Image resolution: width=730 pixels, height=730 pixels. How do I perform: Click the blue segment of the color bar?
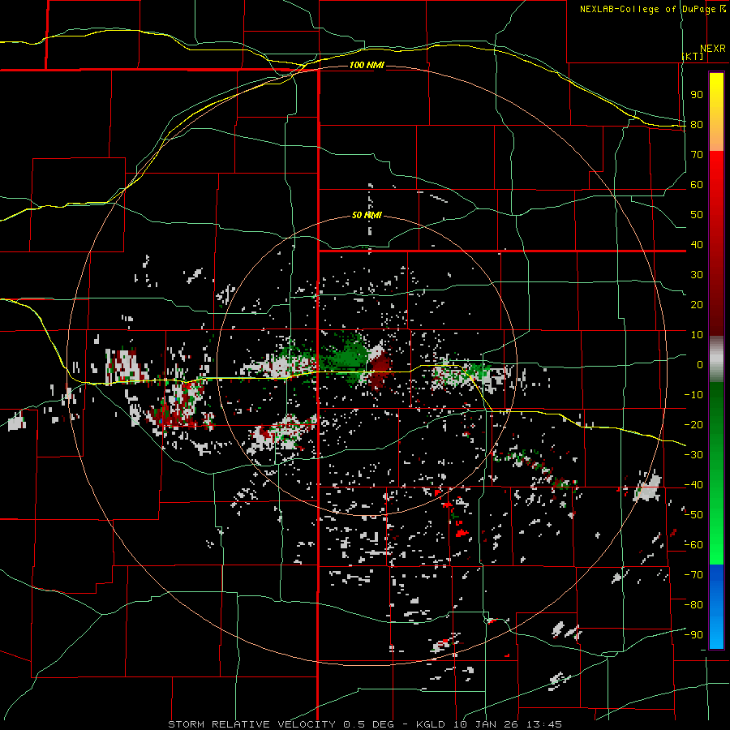[x=716, y=607]
